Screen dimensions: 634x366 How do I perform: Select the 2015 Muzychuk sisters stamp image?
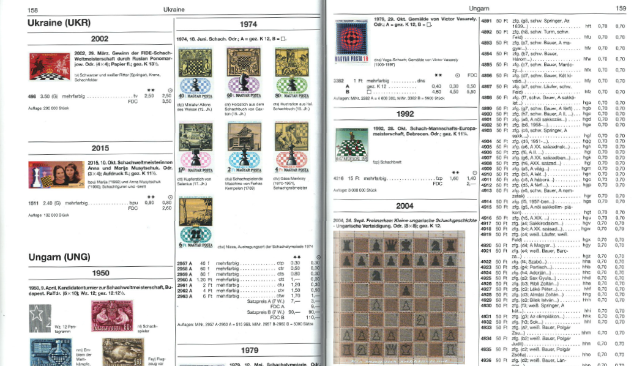click(56, 174)
